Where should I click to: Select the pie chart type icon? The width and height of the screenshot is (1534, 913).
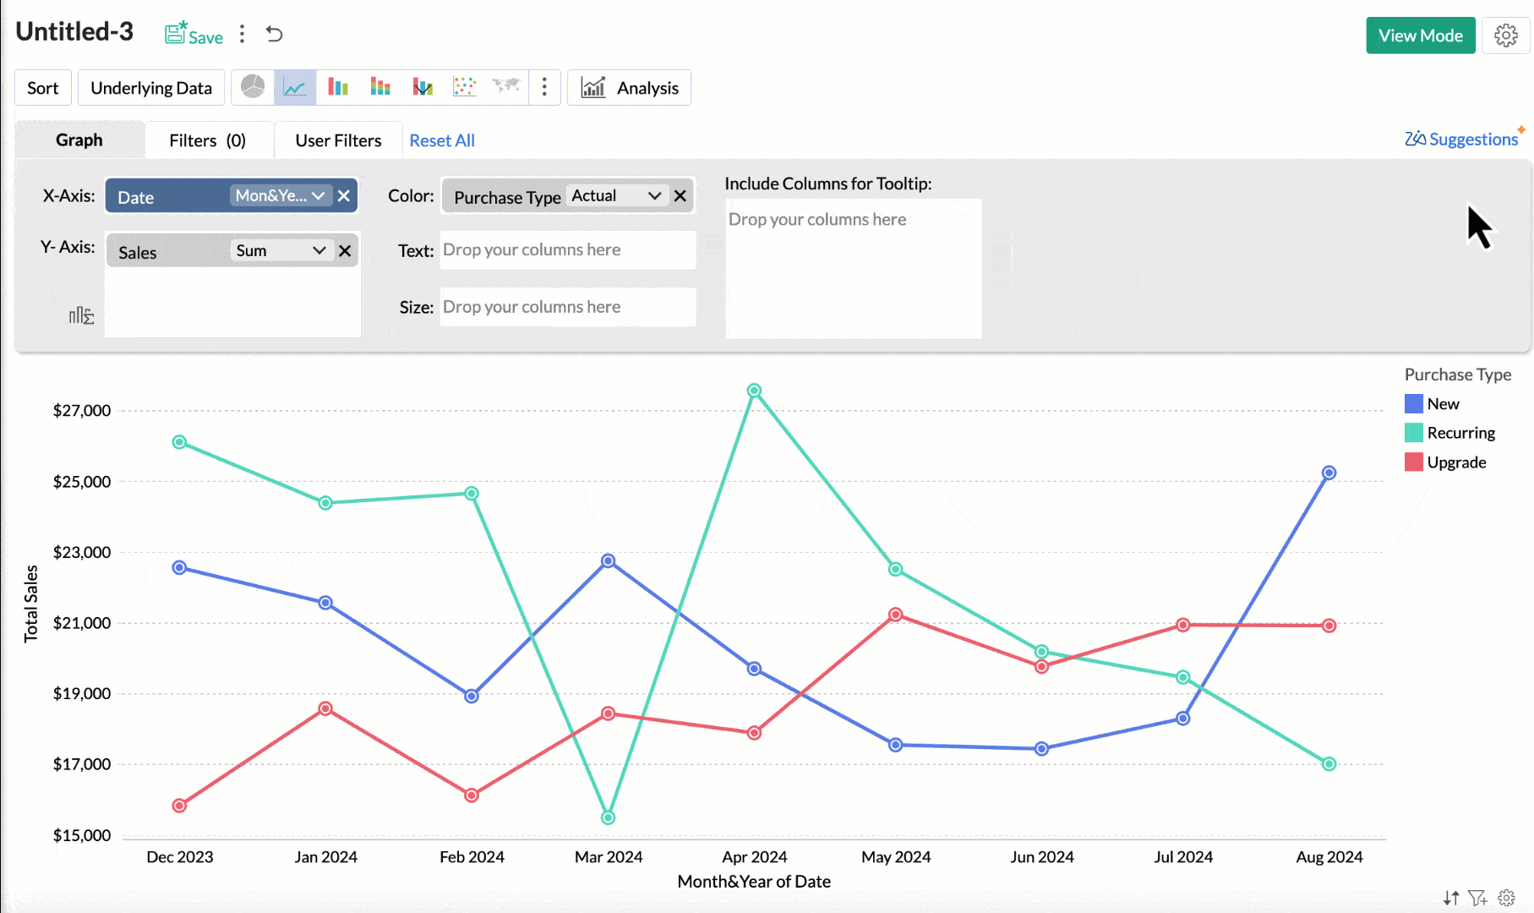pos(253,87)
